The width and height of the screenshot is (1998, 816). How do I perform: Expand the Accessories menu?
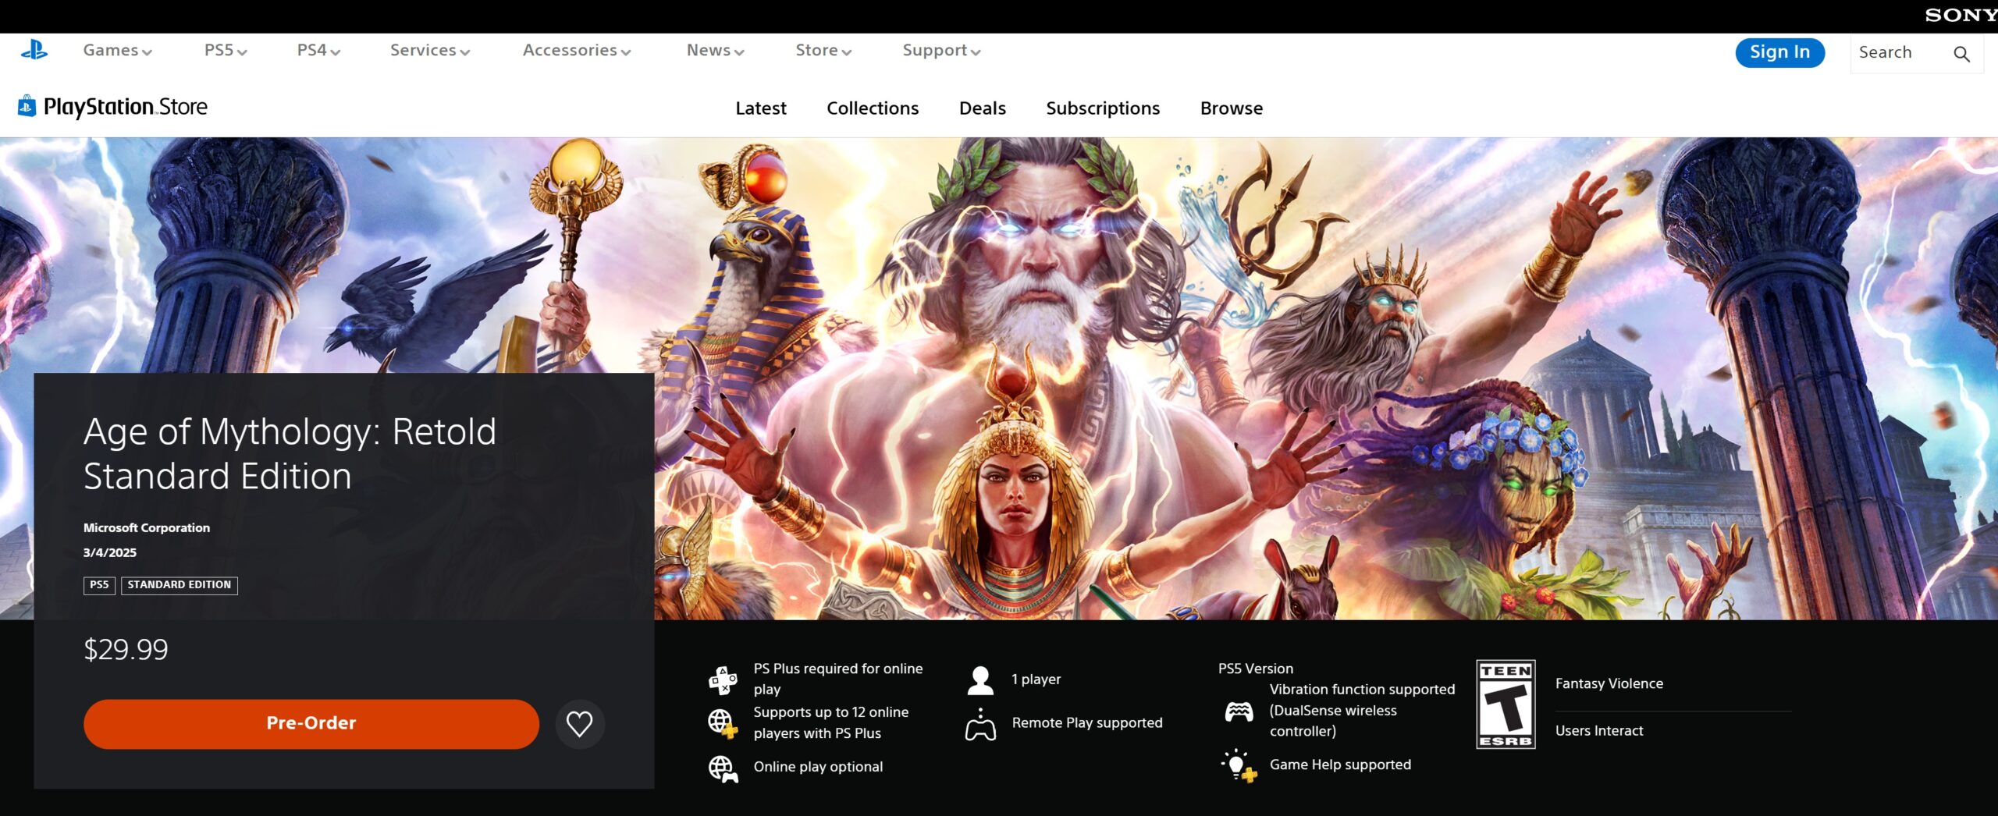coord(576,51)
